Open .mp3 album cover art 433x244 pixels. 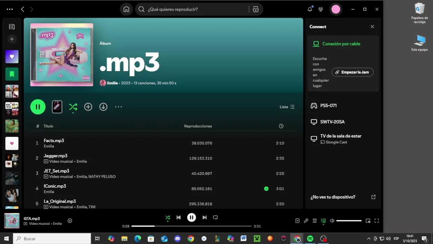62,55
